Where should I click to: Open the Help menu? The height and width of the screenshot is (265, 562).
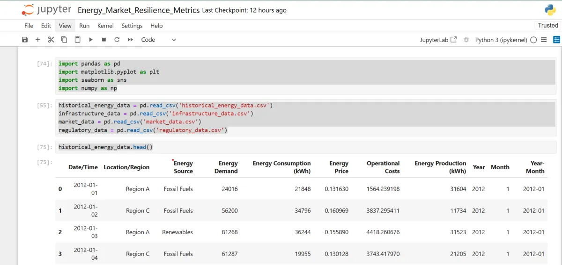point(156,26)
